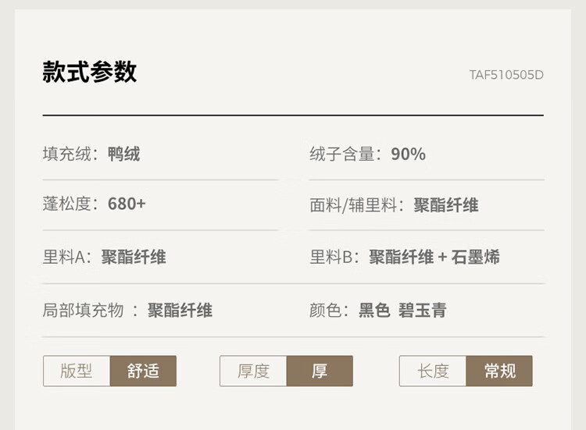
Task: Click the 版型 label box
Action: [77, 371]
